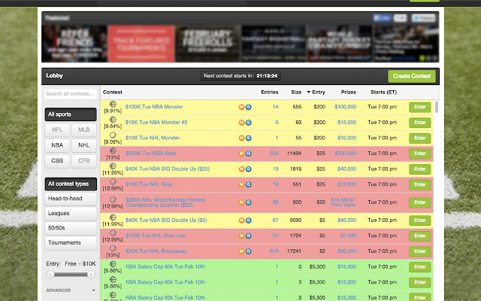Click the minimum entry slider handle

(50, 274)
